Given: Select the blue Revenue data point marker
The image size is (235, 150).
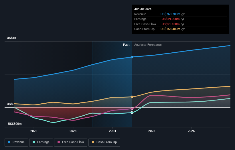Looking at the screenshot, I should pyautogui.click(x=132, y=57).
